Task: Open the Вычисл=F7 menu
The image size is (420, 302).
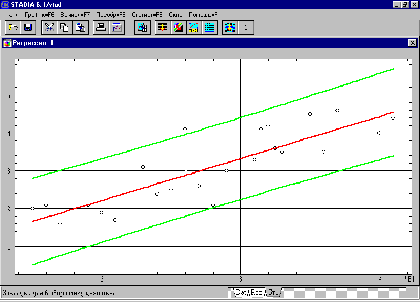Action: tap(75, 15)
